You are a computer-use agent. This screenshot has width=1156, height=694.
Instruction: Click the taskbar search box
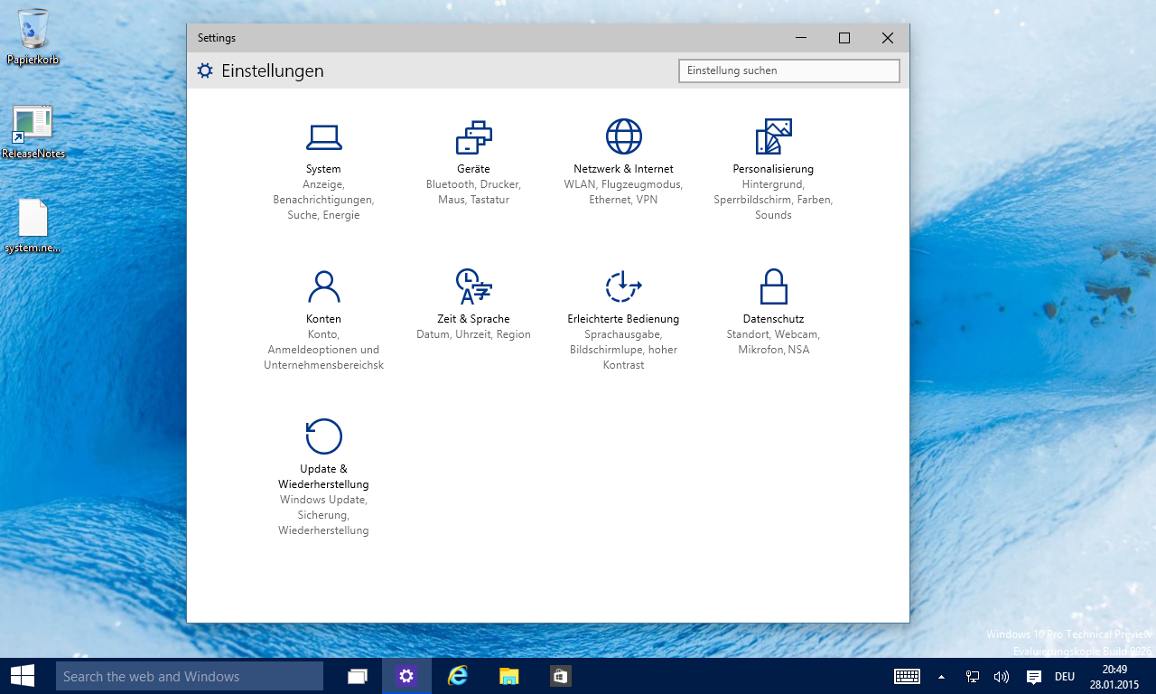tap(190, 676)
